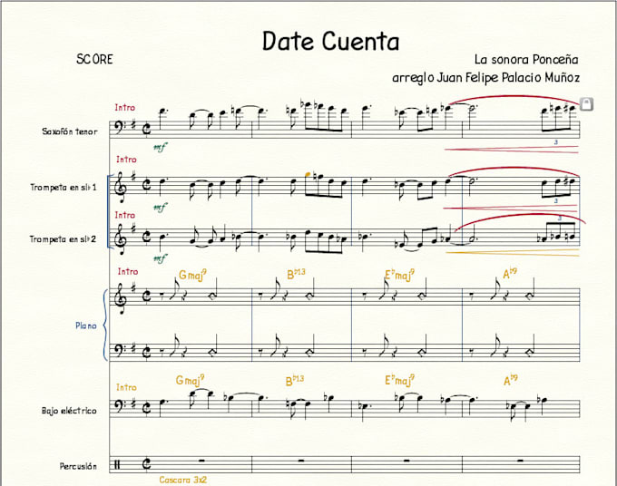
Task: Click the mf dynamic under Saxofón tenor
Action: pyautogui.click(x=160, y=148)
